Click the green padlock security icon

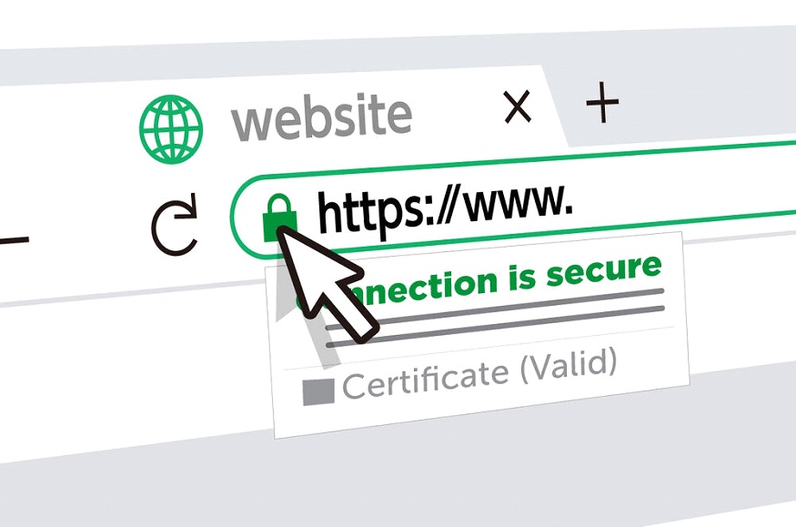point(279,218)
